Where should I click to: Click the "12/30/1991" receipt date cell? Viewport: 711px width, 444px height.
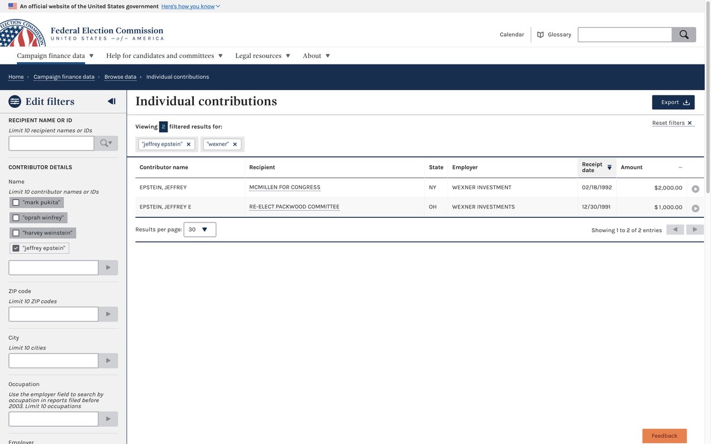pos(597,207)
